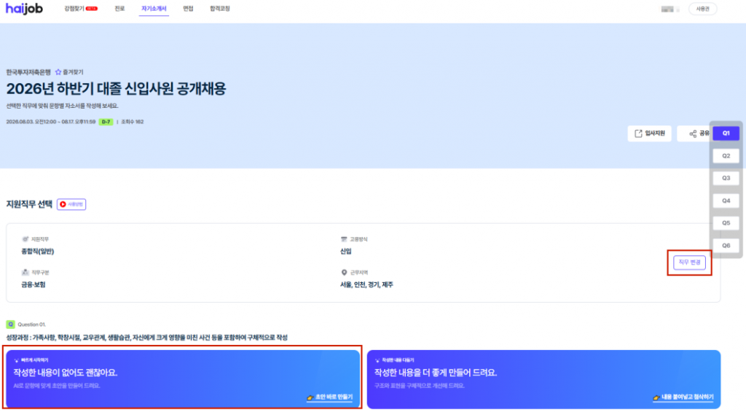Click the 초안 바로 만들기 link
Viewport: 746px width, 412px height.
tap(330, 397)
